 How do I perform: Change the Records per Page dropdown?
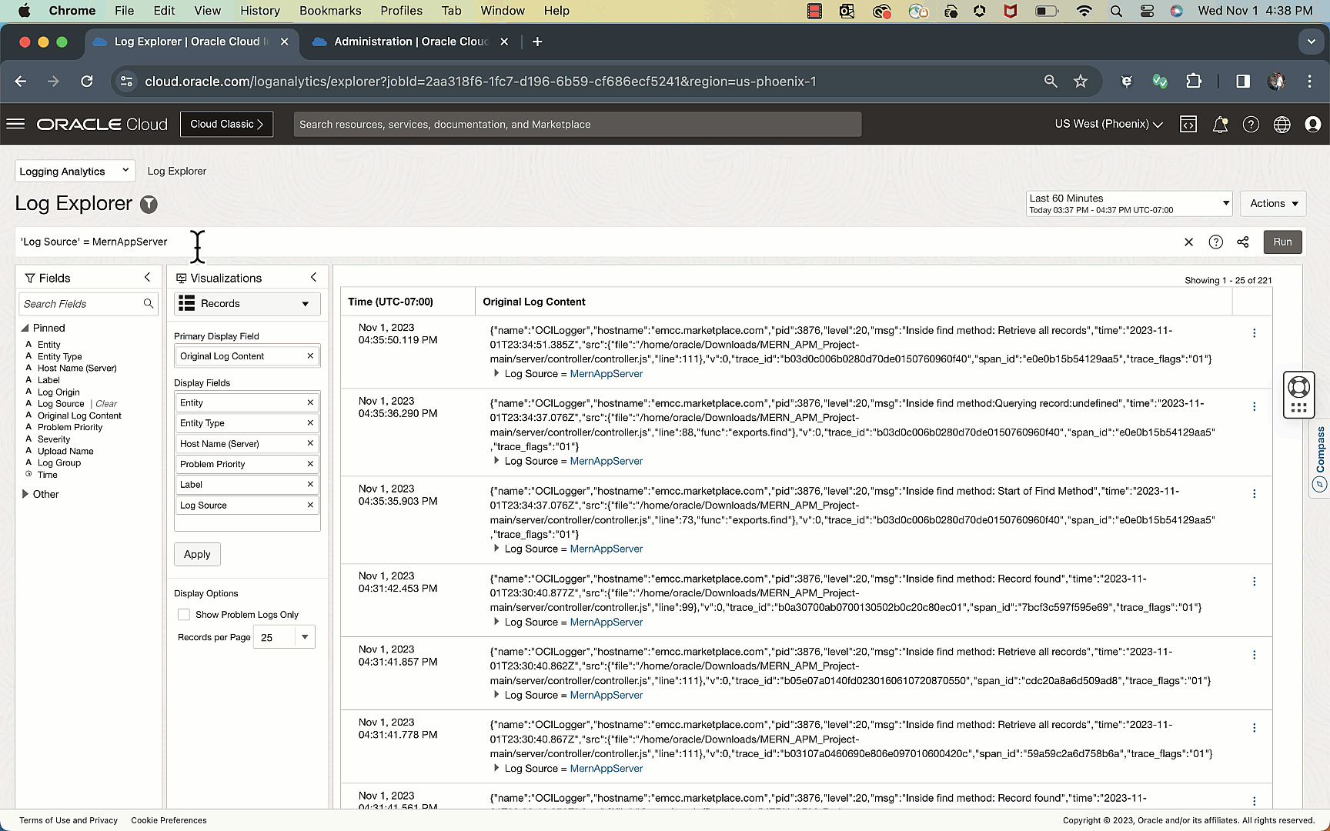[305, 636]
